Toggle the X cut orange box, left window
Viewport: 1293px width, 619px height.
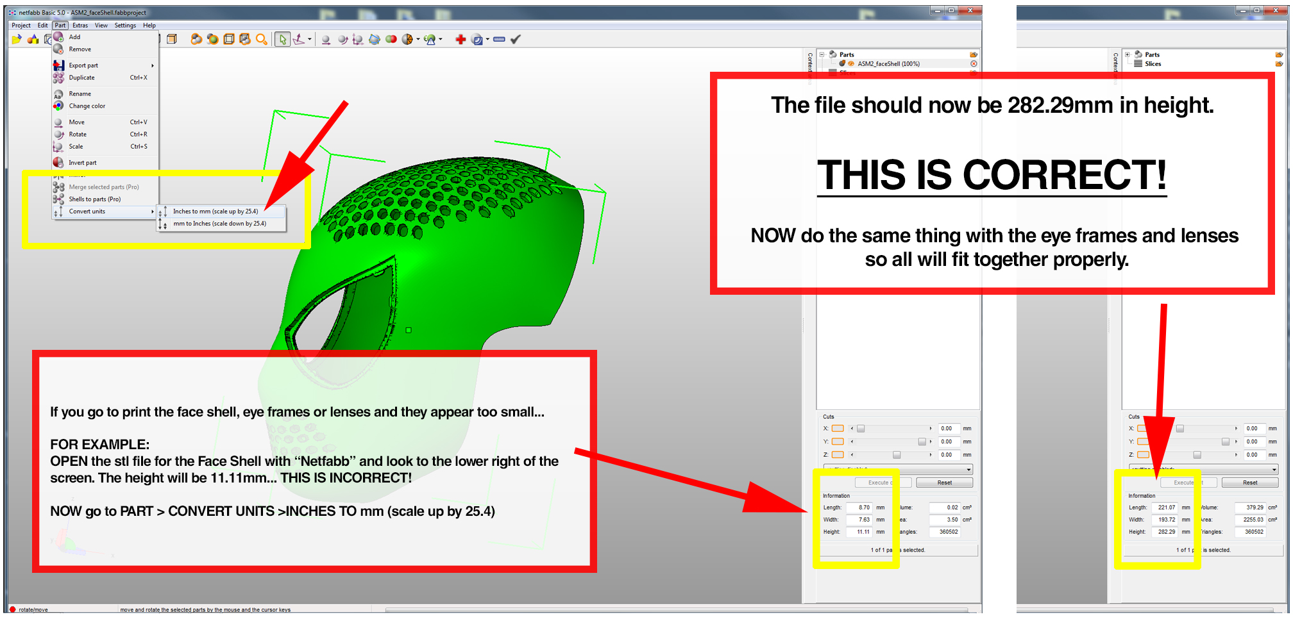[x=838, y=429]
